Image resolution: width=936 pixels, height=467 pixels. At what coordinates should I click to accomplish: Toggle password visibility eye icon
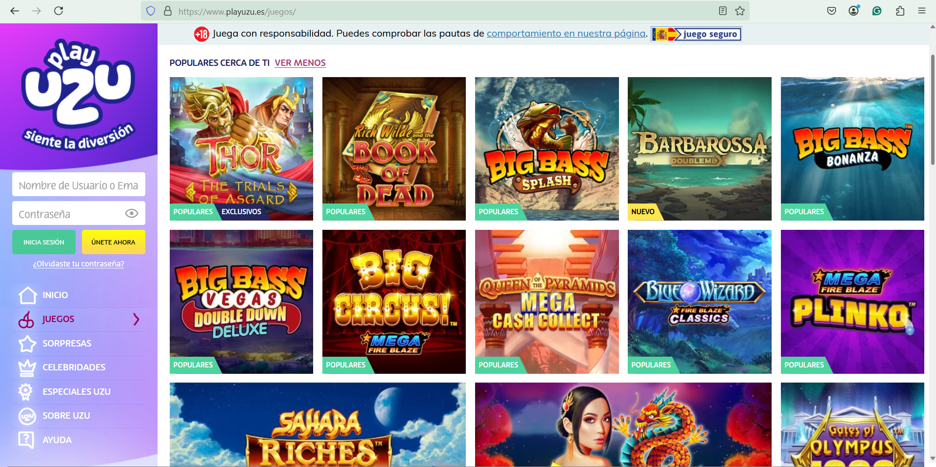[x=132, y=213]
